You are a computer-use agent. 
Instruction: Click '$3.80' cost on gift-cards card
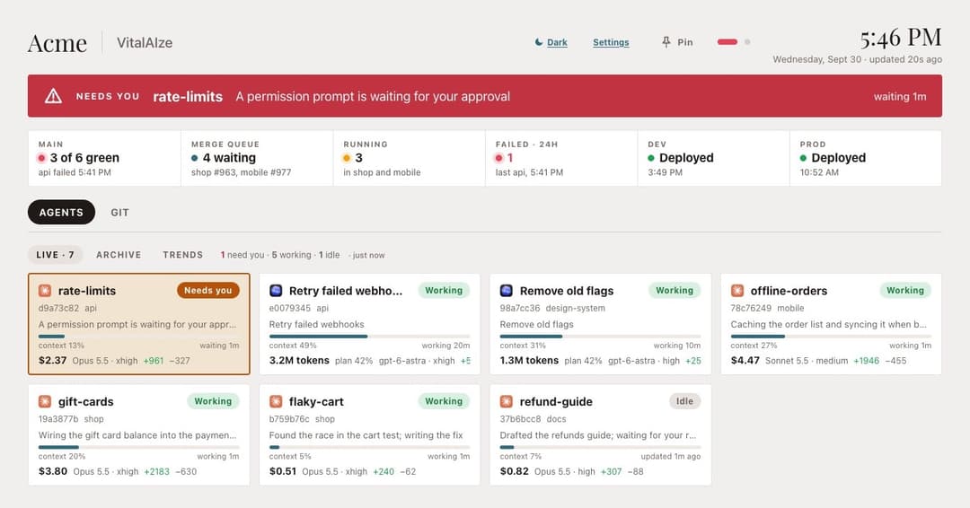[53, 471]
